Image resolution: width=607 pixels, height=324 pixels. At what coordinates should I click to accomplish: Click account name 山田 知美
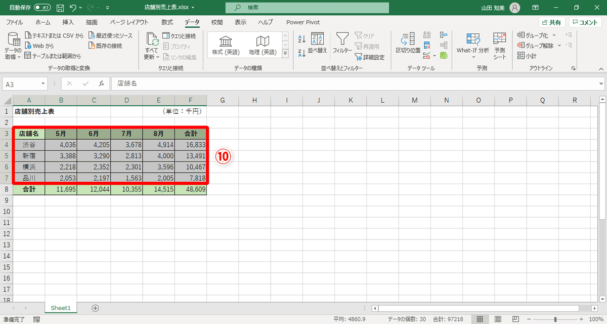point(494,8)
